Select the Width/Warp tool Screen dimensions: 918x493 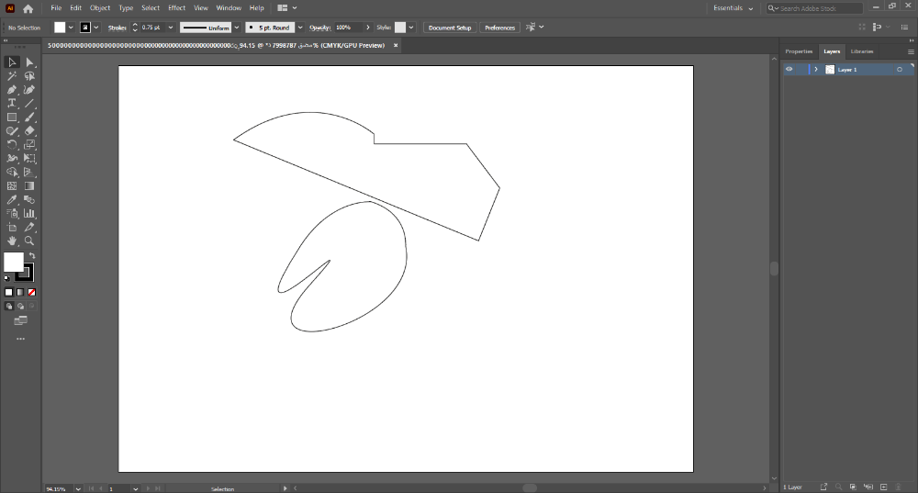click(x=12, y=158)
